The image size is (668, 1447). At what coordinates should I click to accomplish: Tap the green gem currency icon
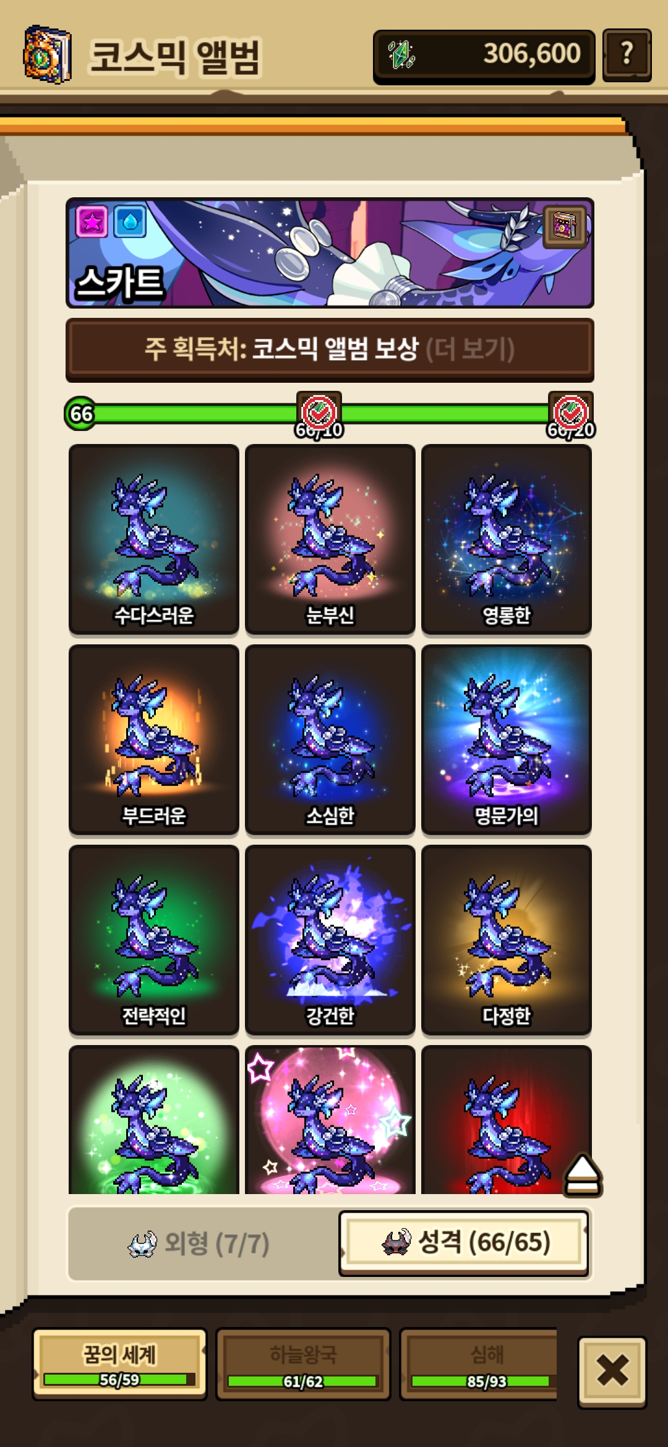401,54
